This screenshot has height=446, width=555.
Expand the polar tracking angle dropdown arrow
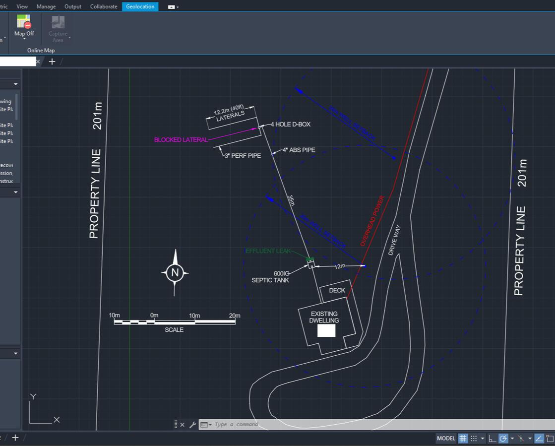tap(512, 439)
